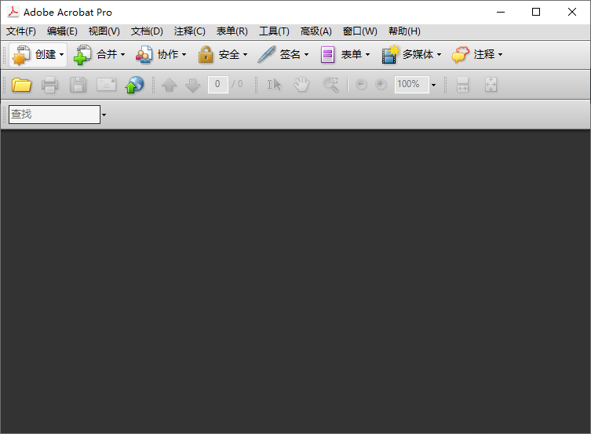Click the 安全 (Security) toolbar button

(x=222, y=55)
